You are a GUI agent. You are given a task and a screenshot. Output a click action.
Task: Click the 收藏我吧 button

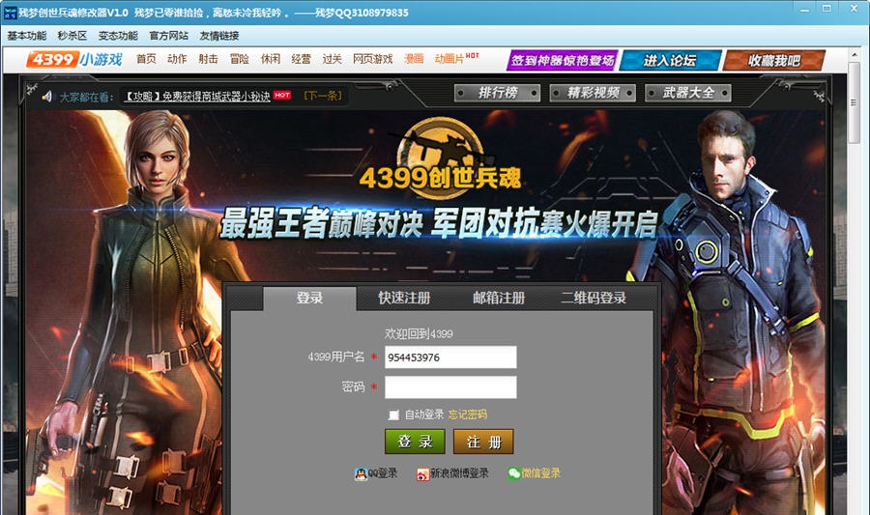click(774, 61)
